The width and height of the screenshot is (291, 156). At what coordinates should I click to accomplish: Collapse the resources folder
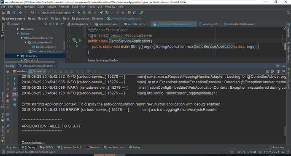pos(18,56)
